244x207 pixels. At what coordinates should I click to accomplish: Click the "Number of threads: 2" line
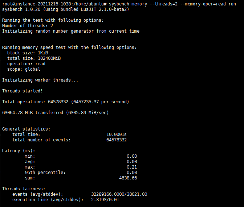[x=28, y=26]
